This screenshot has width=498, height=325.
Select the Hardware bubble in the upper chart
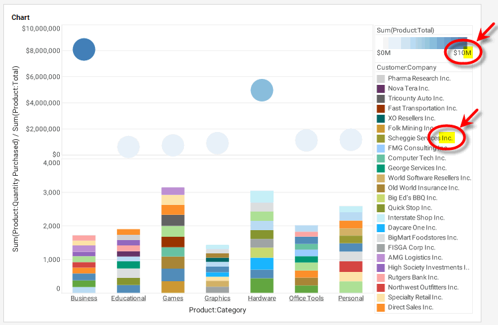coord(262,90)
